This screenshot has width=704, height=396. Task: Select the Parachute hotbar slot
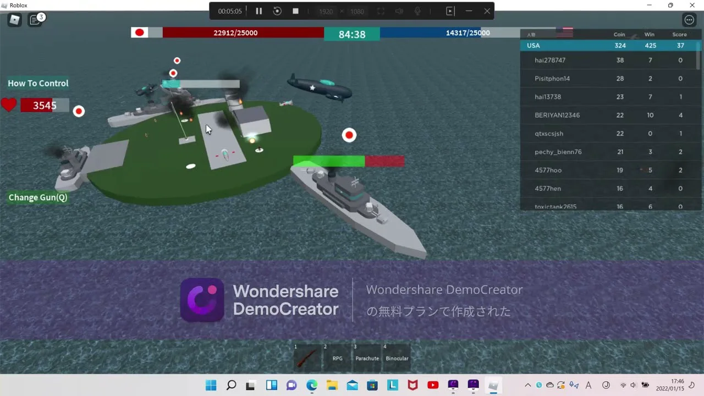point(367,357)
